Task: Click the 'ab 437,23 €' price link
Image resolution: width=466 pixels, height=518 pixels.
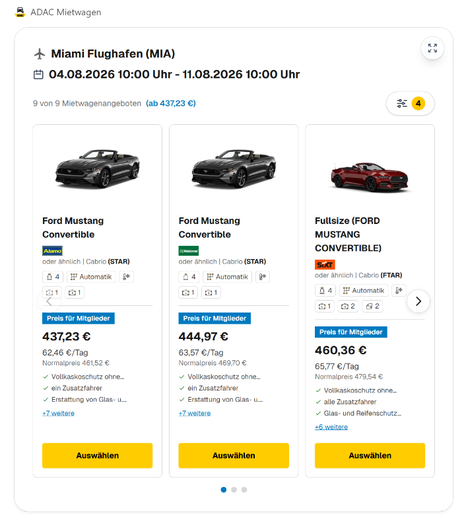Action: point(171,104)
